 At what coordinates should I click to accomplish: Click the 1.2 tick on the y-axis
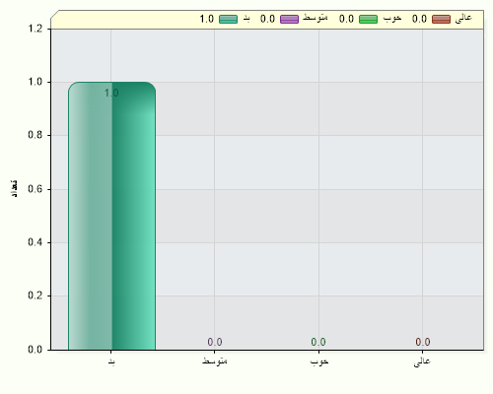(x=35, y=29)
